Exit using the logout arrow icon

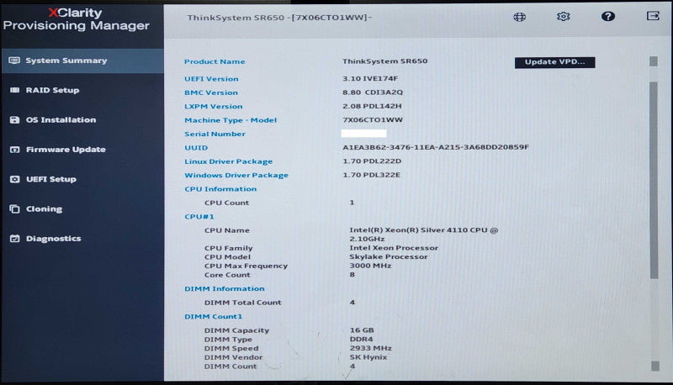click(653, 16)
